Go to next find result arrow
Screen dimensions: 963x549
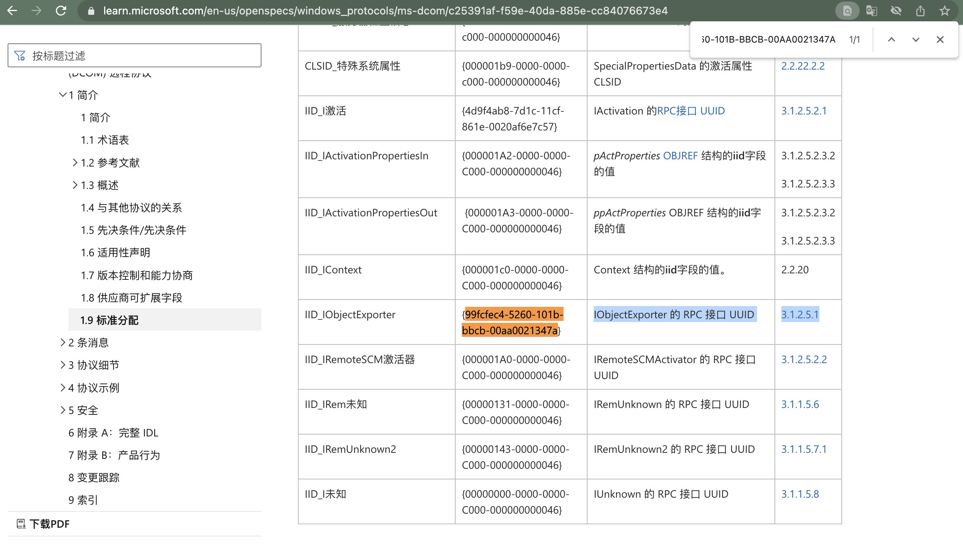(x=915, y=40)
